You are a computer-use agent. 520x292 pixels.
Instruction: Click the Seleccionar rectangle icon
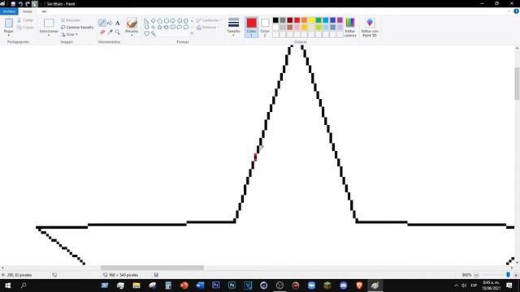click(49, 23)
